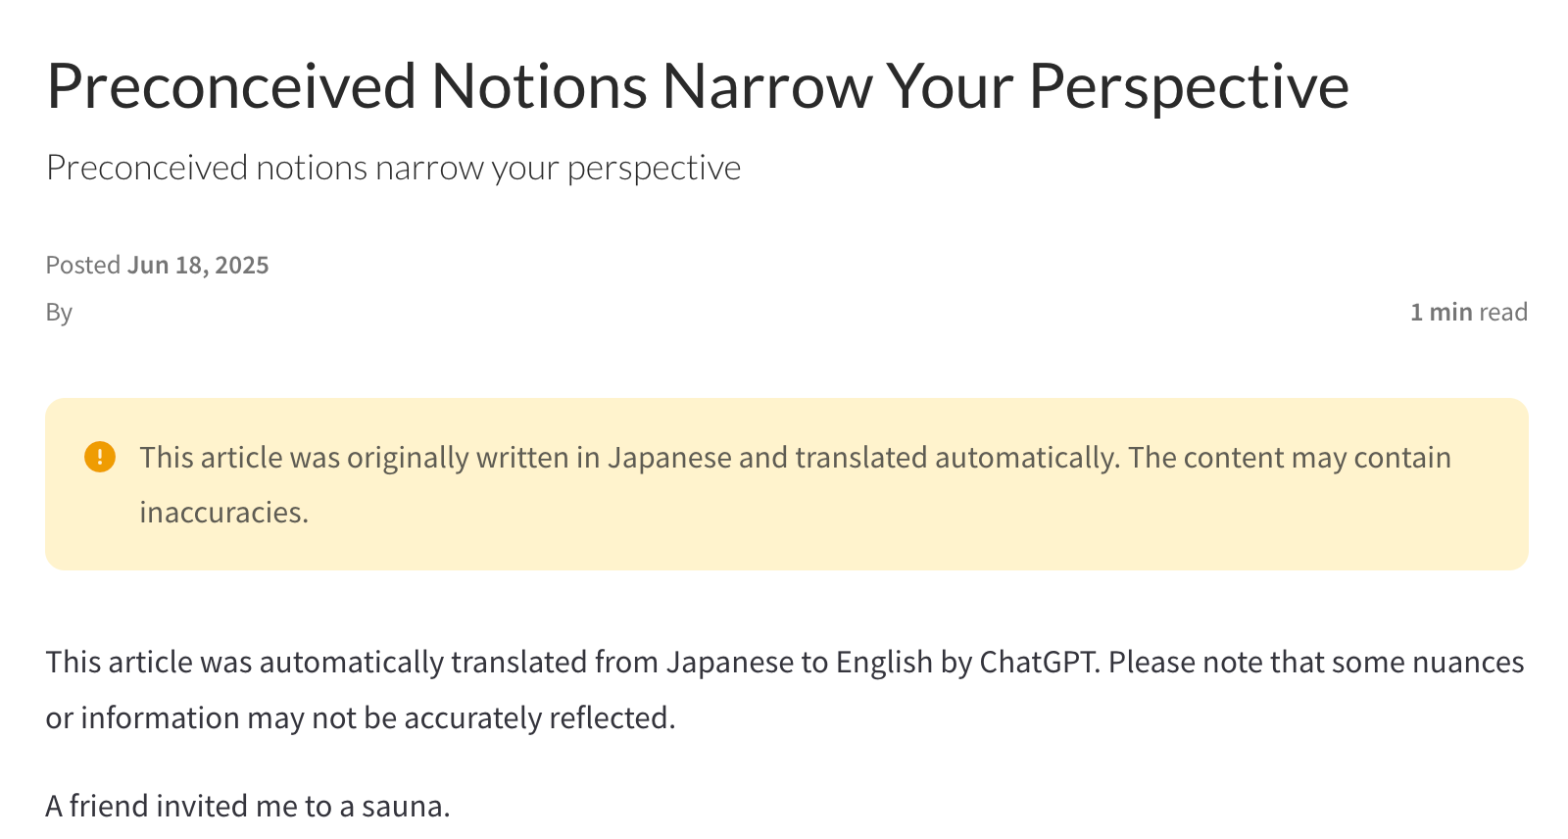Select the lighter subtitle text below the title
Screen dimensions: 1568x839
coord(393,168)
